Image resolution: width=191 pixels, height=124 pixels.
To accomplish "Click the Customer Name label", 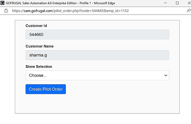I will [x=39, y=46].
